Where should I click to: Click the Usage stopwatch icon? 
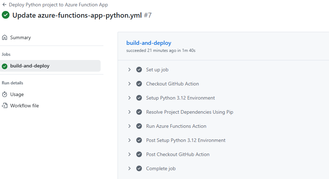[5, 94]
